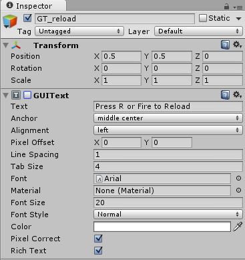Open the GUIText gear settings menu
Image resolution: width=245 pixels, height=260 pixels.
237,95
